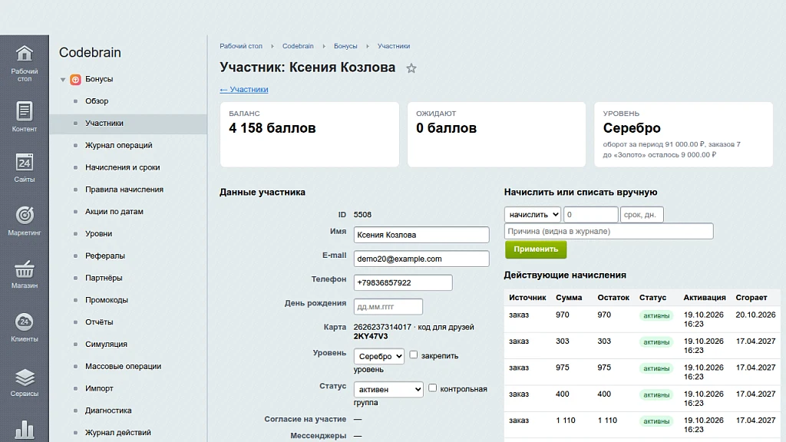Image resolution: width=786 pixels, height=442 pixels.
Task: Click the orange Бонусы module icon
Action: point(75,79)
